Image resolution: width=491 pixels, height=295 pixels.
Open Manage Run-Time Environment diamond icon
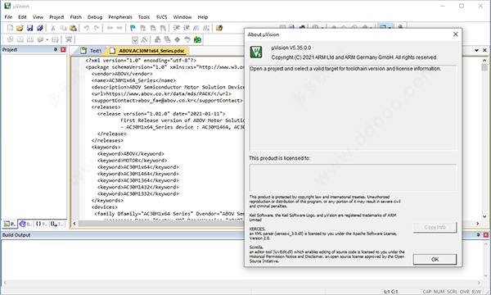(178, 39)
